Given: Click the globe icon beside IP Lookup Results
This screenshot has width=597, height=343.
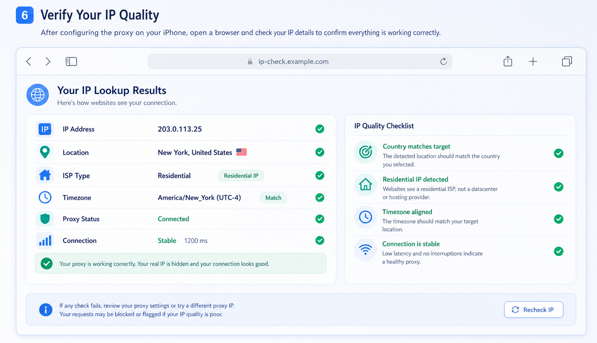Looking at the screenshot, I should (38, 95).
